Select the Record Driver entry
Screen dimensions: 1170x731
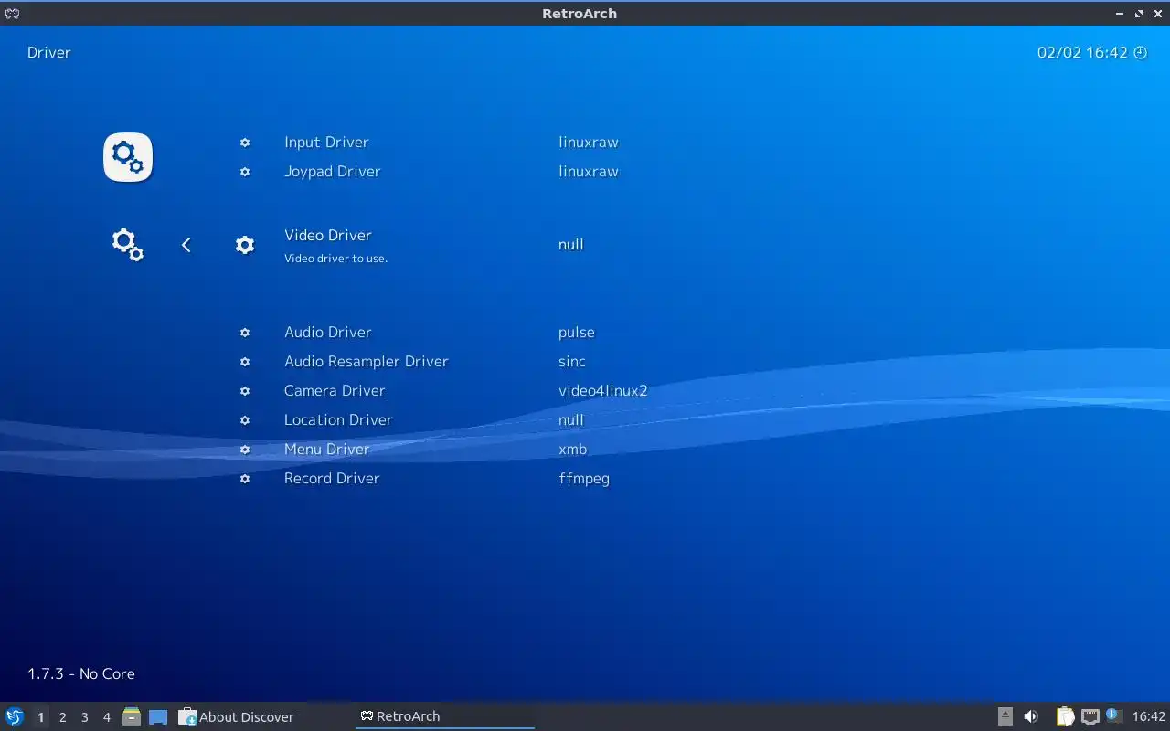pos(331,479)
